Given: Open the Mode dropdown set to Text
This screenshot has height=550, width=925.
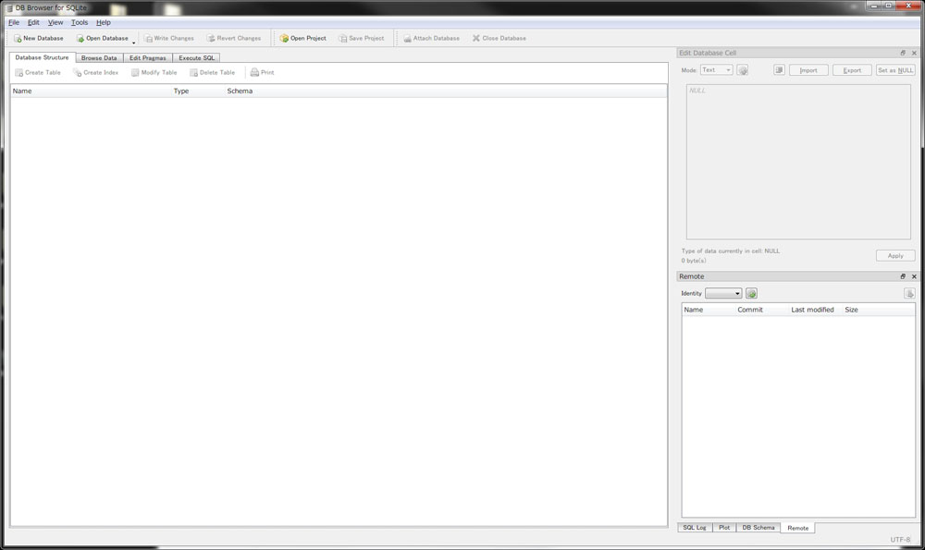Looking at the screenshot, I should tap(717, 70).
